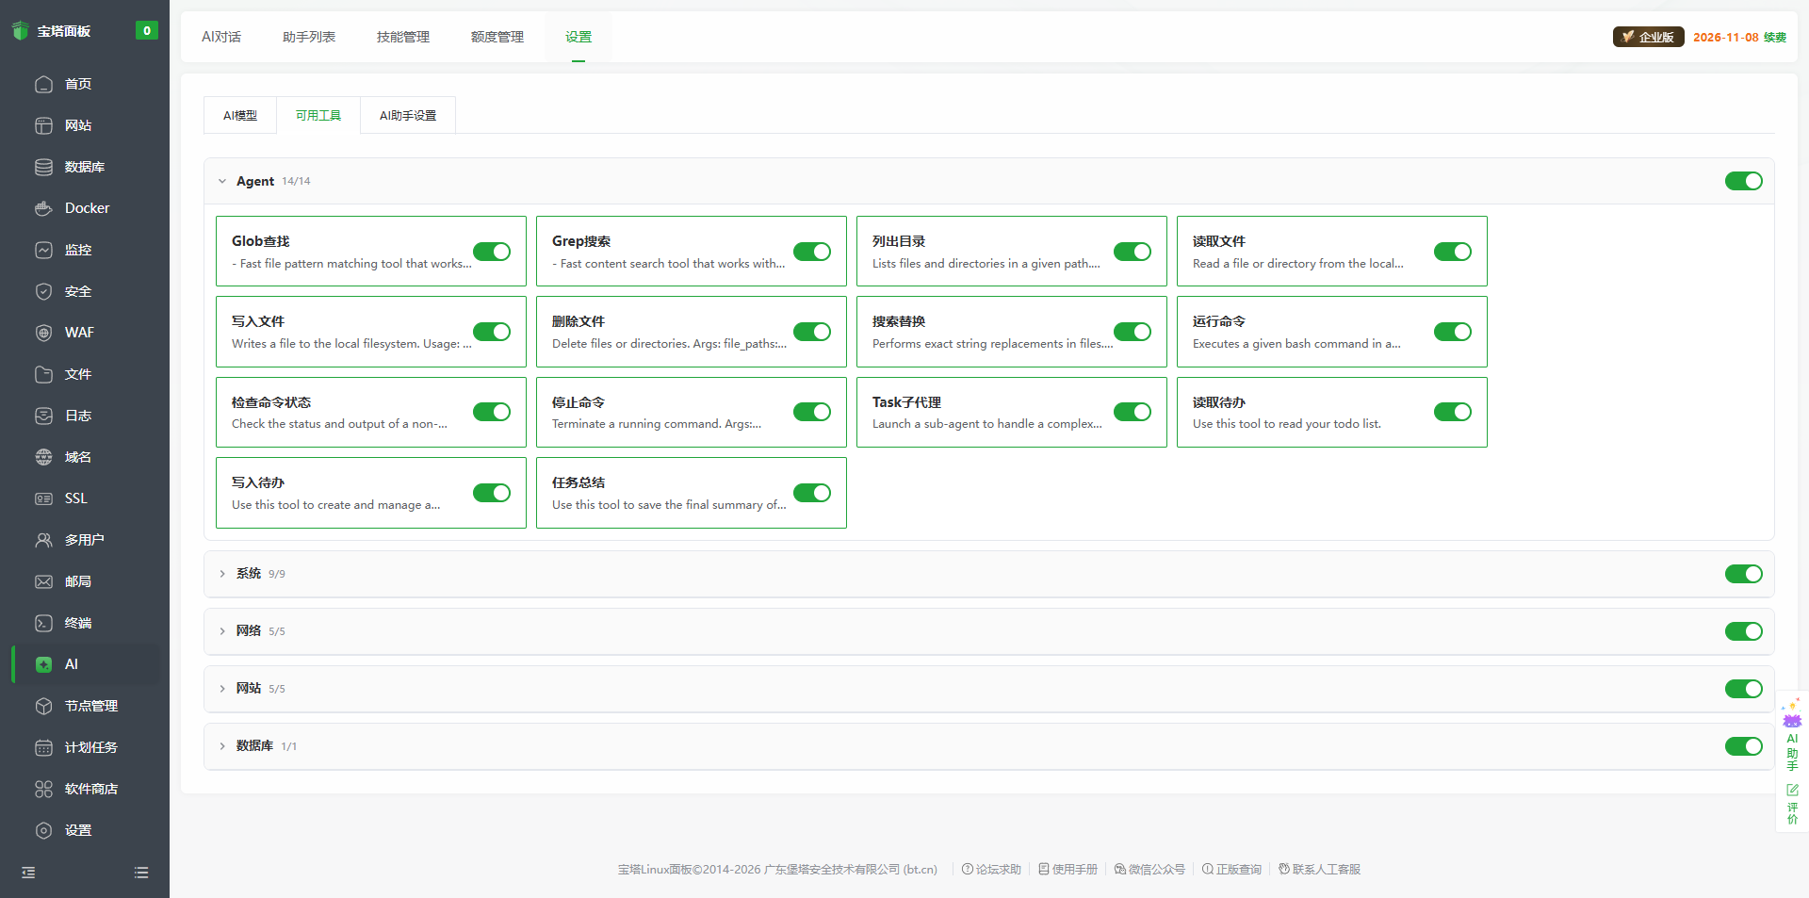The width and height of the screenshot is (1809, 898).
Task: Expand the 系统 tools group
Action: 222,574
